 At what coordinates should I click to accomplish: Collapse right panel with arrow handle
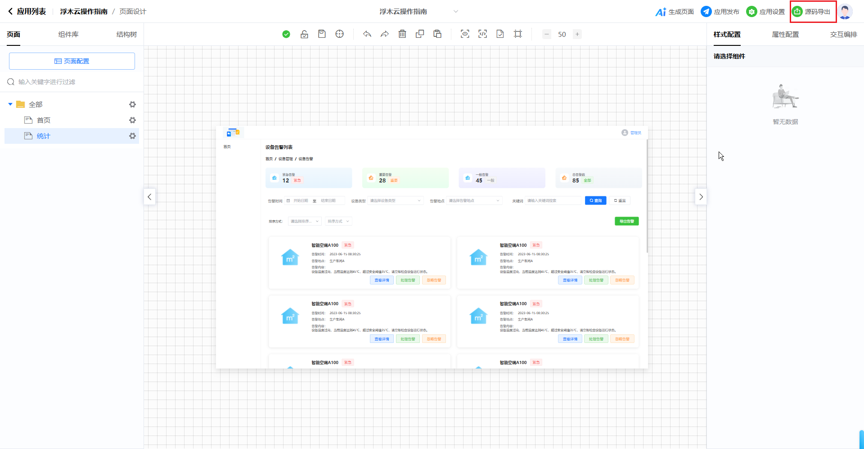coord(701,197)
